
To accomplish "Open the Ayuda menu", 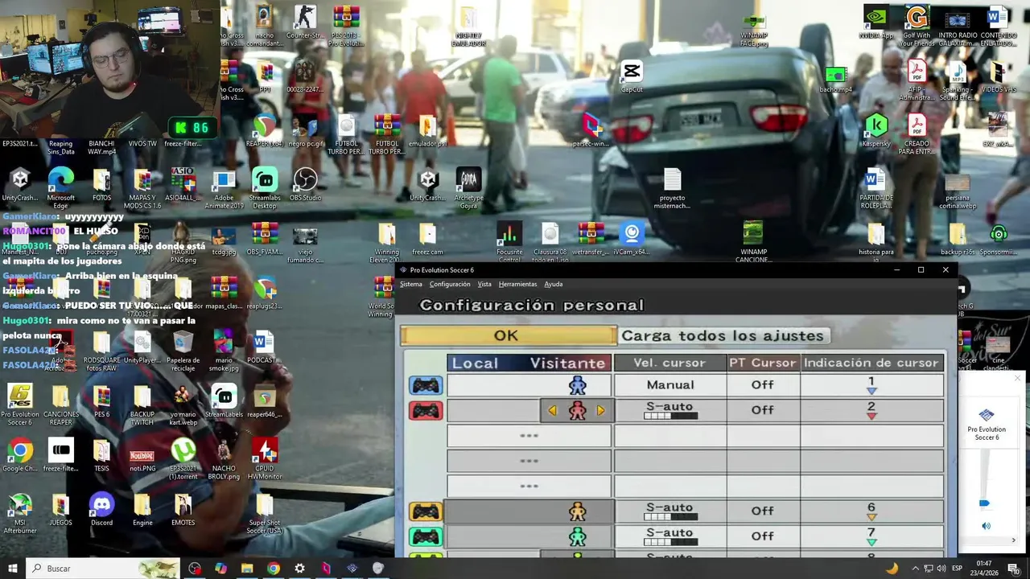I will (553, 284).
